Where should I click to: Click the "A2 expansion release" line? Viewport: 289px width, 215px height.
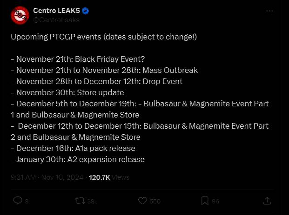(78, 159)
